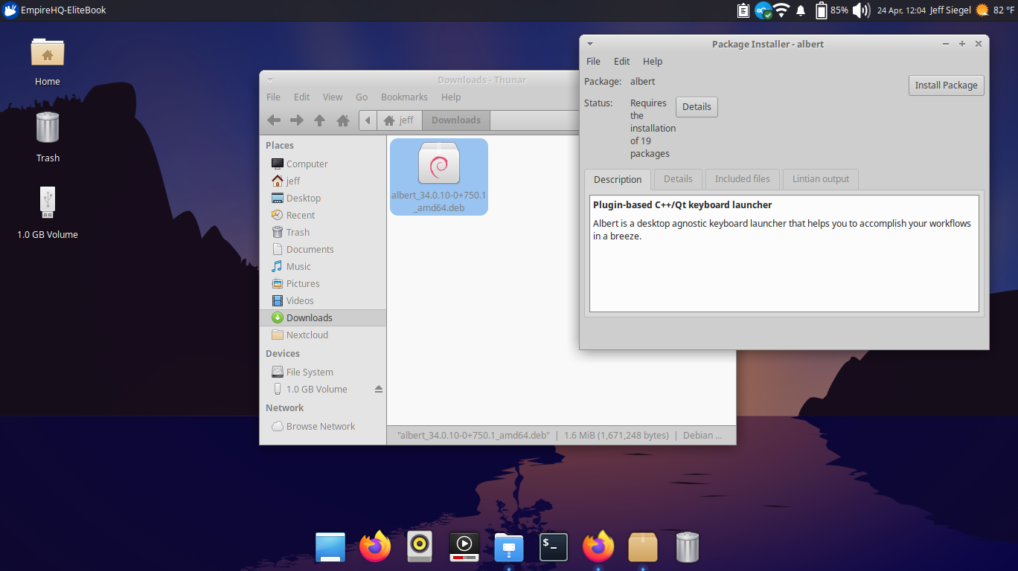
Task: Open Thunar Help menu
Action: point(451,97)
